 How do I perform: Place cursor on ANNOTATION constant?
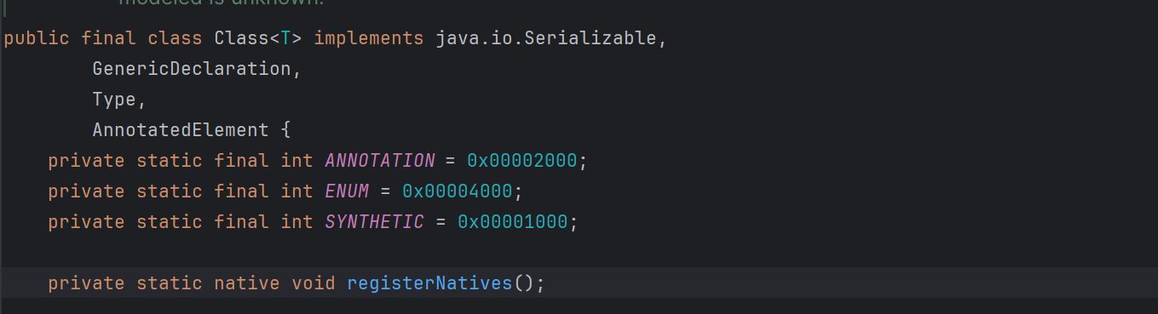[x=380, y=161]
